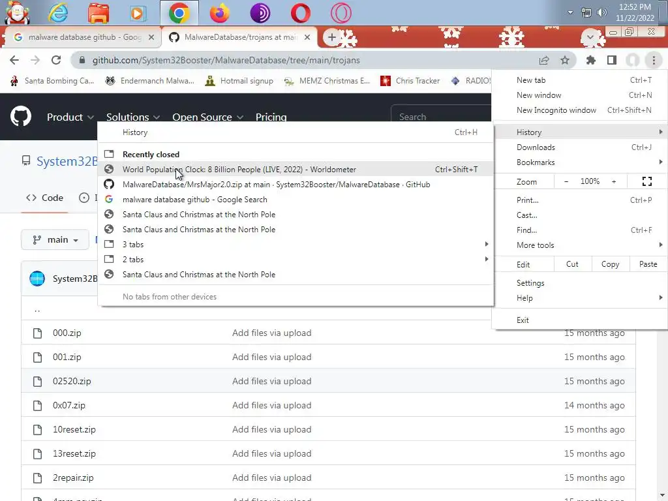Viewport: 668px width, 501px height.
Task: Click the Santa icon on the taskbar
Action: tap(17, 12)
